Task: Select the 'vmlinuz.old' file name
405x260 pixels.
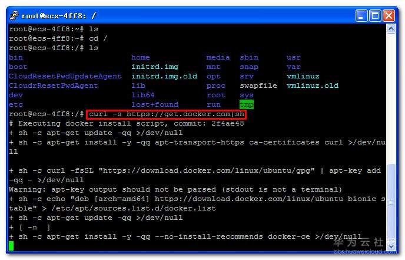Action: [x=313, y=85]
